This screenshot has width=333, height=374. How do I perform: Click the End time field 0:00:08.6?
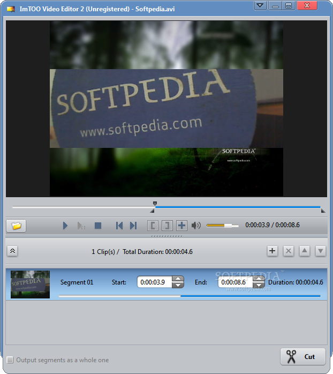pyautogui.click(x=235, y=282)
